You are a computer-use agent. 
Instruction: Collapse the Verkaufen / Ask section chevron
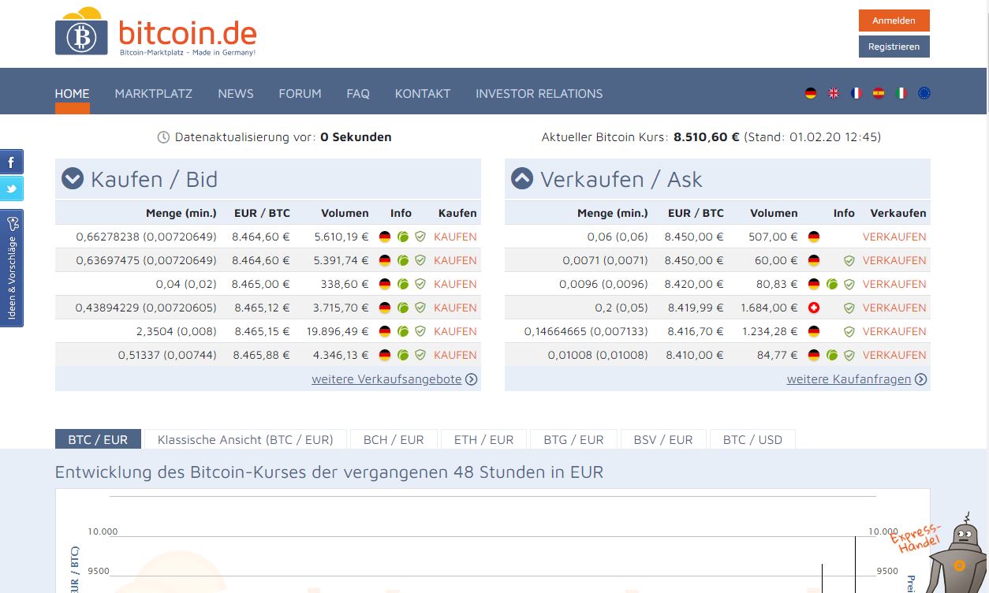(522, 179)
